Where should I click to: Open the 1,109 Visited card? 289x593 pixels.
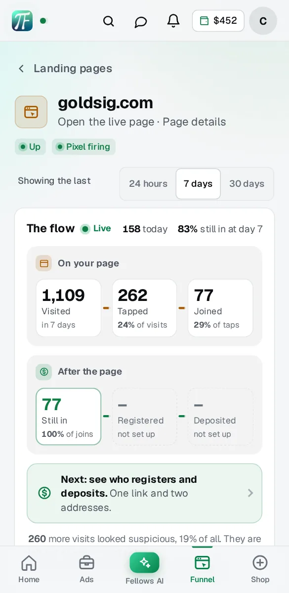pos(69,308)
